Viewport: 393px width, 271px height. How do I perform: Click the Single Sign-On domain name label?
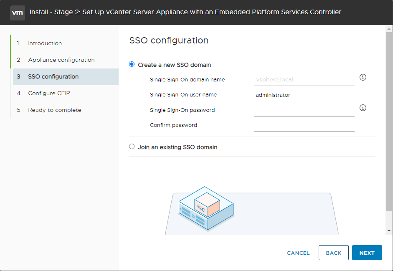pos(187,80)
